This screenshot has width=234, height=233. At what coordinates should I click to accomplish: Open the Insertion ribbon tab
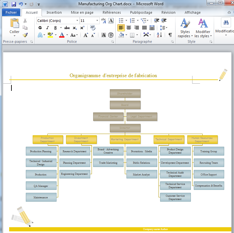54,12
